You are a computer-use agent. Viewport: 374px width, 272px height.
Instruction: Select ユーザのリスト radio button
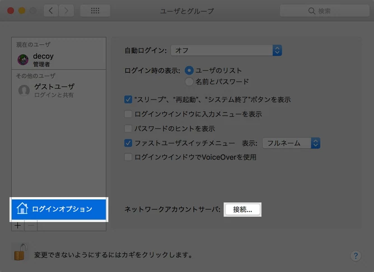point(189,70)
